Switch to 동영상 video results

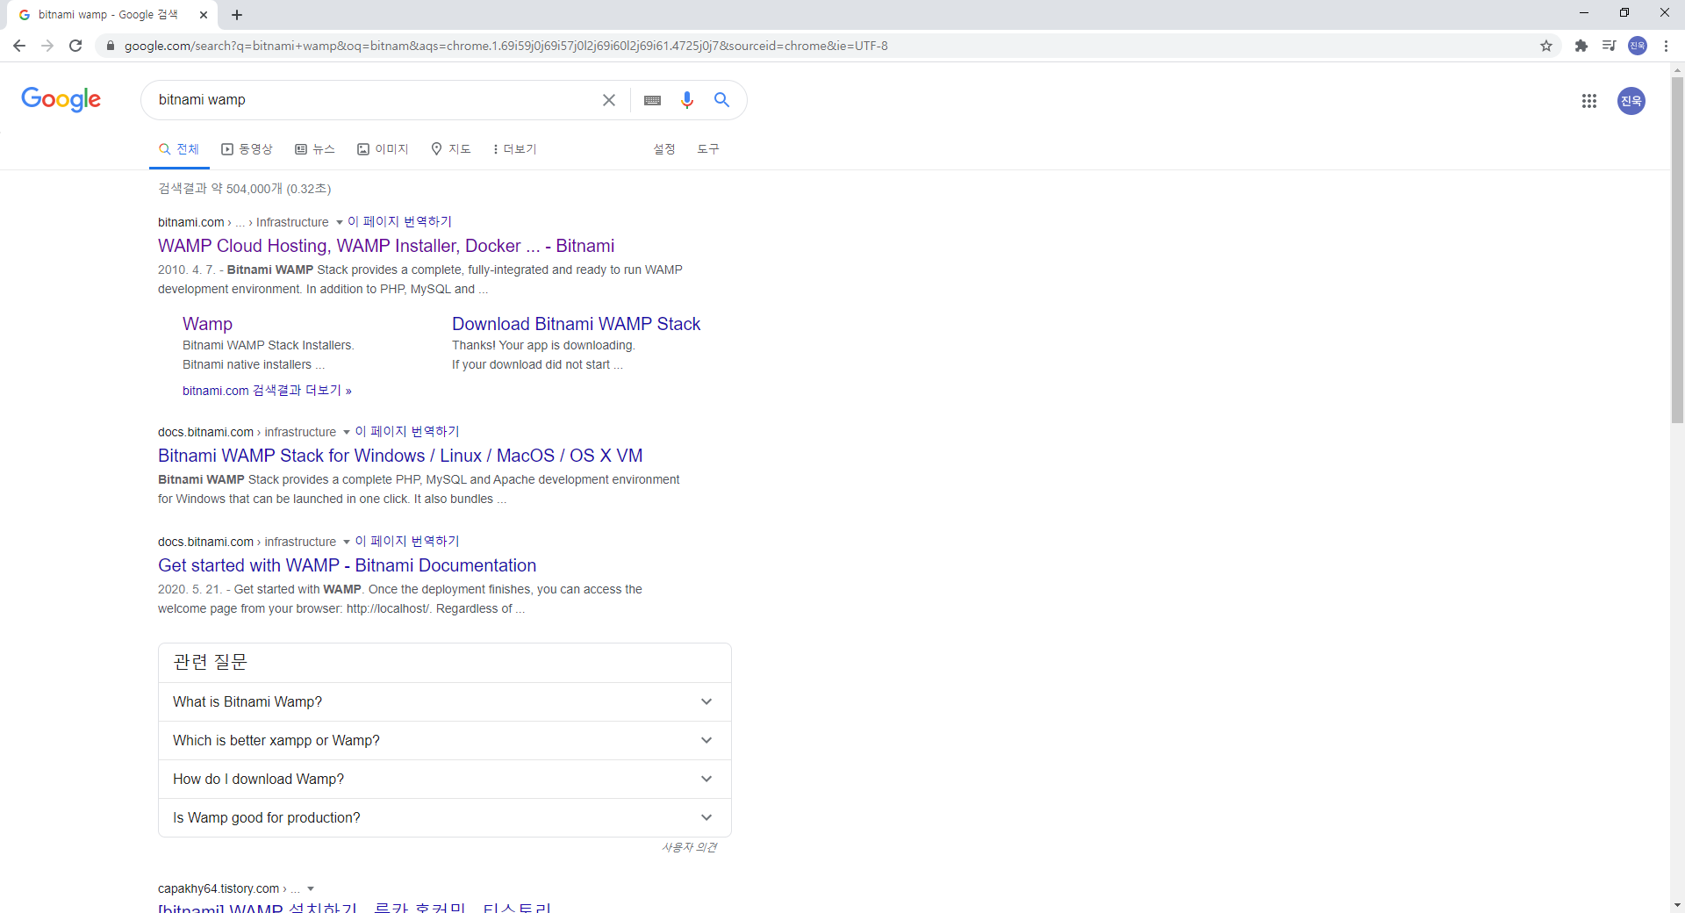247,149
